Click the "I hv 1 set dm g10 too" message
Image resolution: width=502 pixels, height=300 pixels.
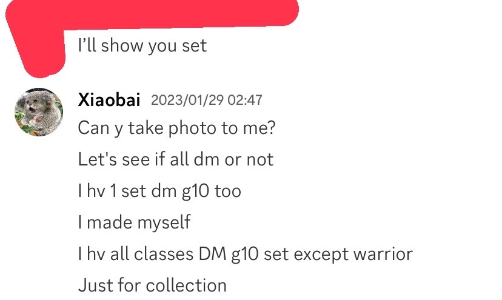point(159,191)
